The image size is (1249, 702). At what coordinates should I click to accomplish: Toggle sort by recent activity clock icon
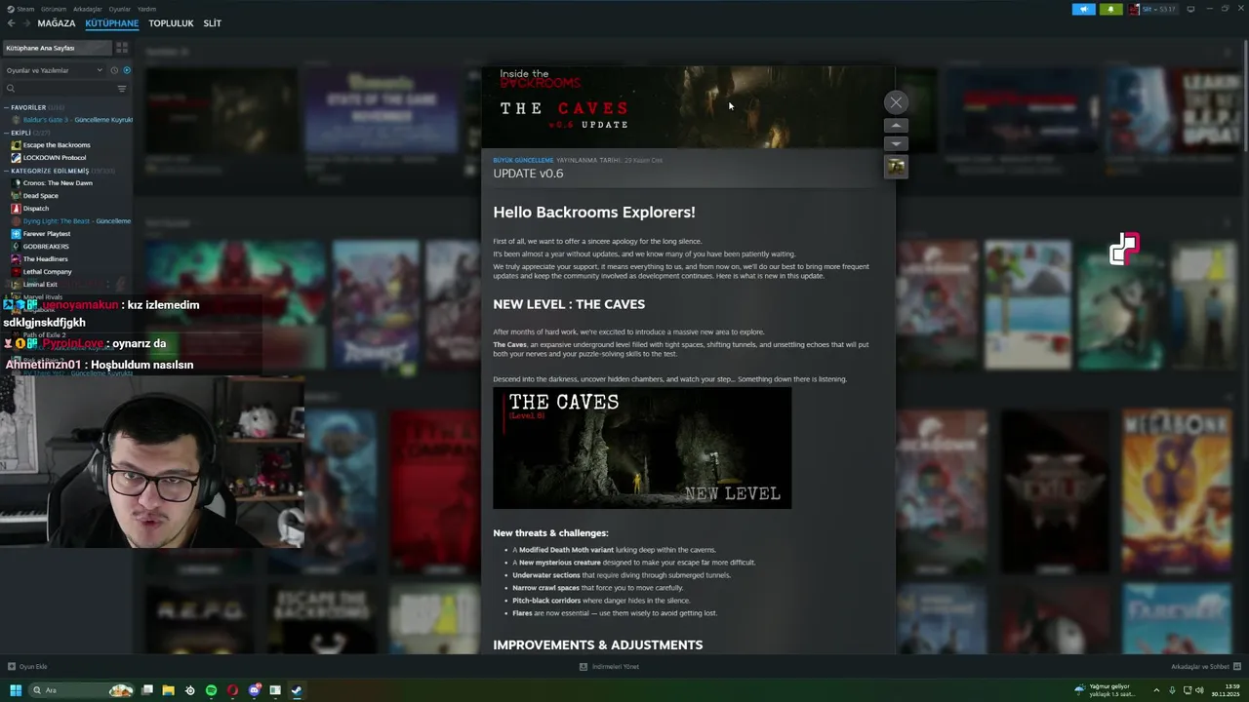tap(114, 70)
